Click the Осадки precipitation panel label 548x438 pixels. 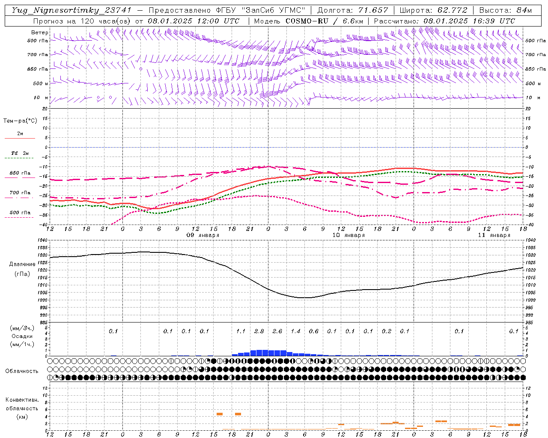(x=22, y=336)
